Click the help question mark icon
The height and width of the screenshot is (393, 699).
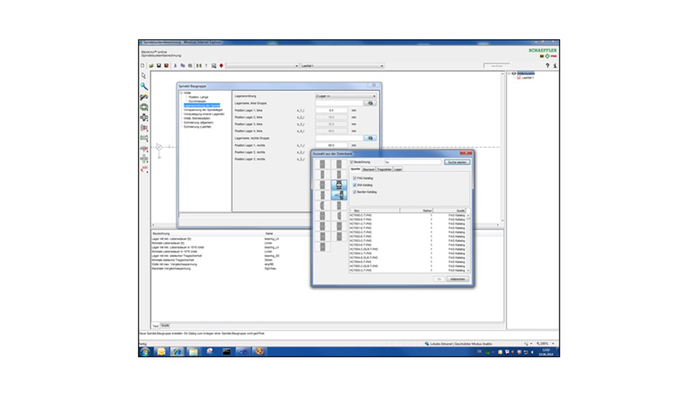(547, 66)
